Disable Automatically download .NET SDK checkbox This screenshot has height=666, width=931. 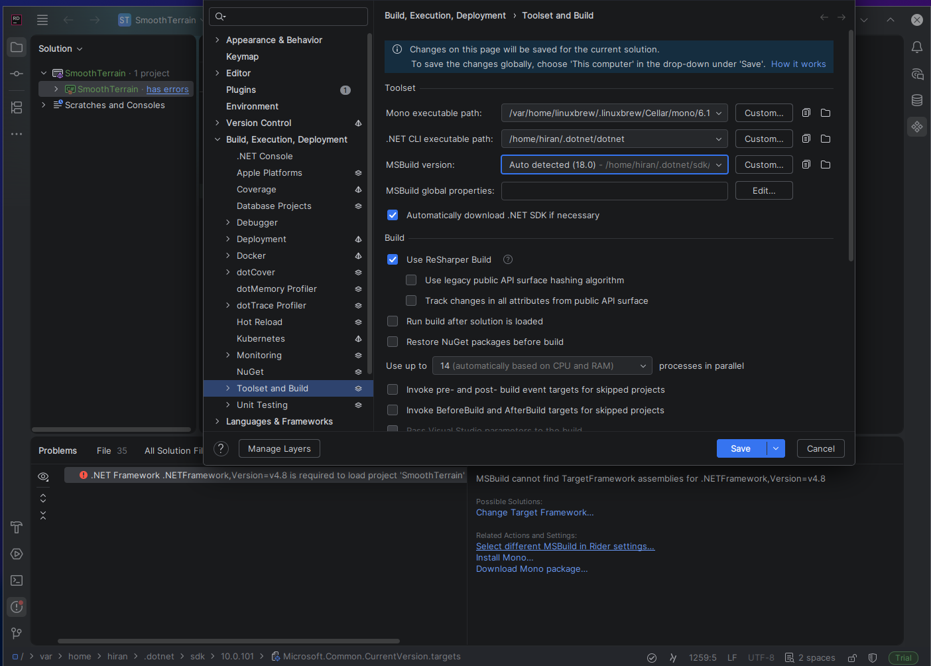pyautogui.click(x=393, y=215)
